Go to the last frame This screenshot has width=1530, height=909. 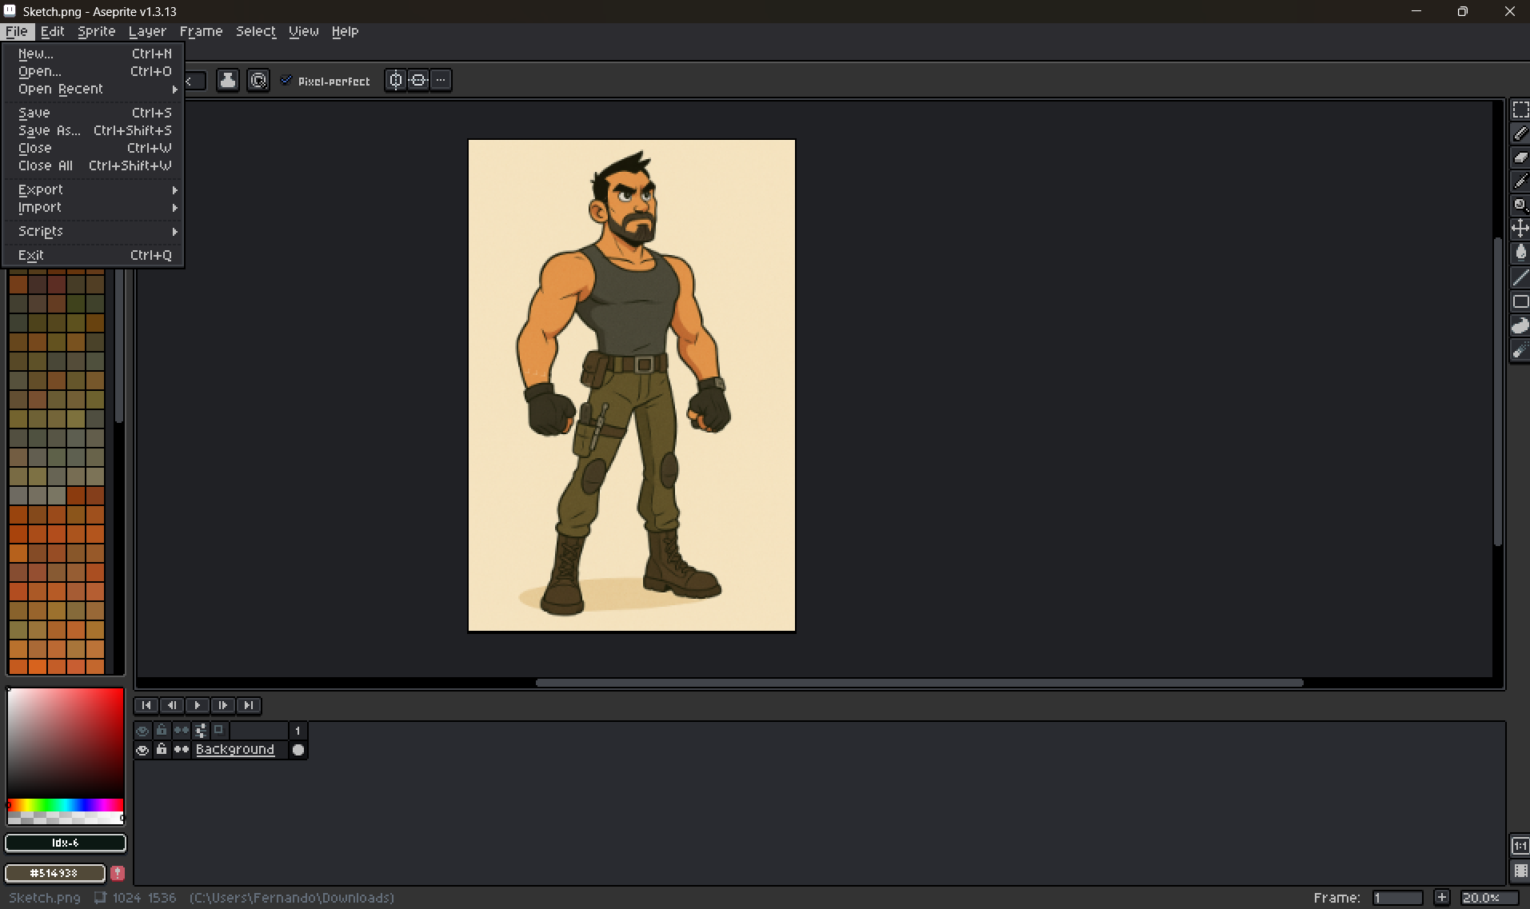click(x=249, y=705)
